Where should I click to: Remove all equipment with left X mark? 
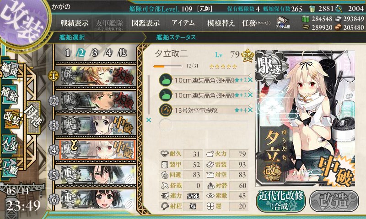coord(148,120)
